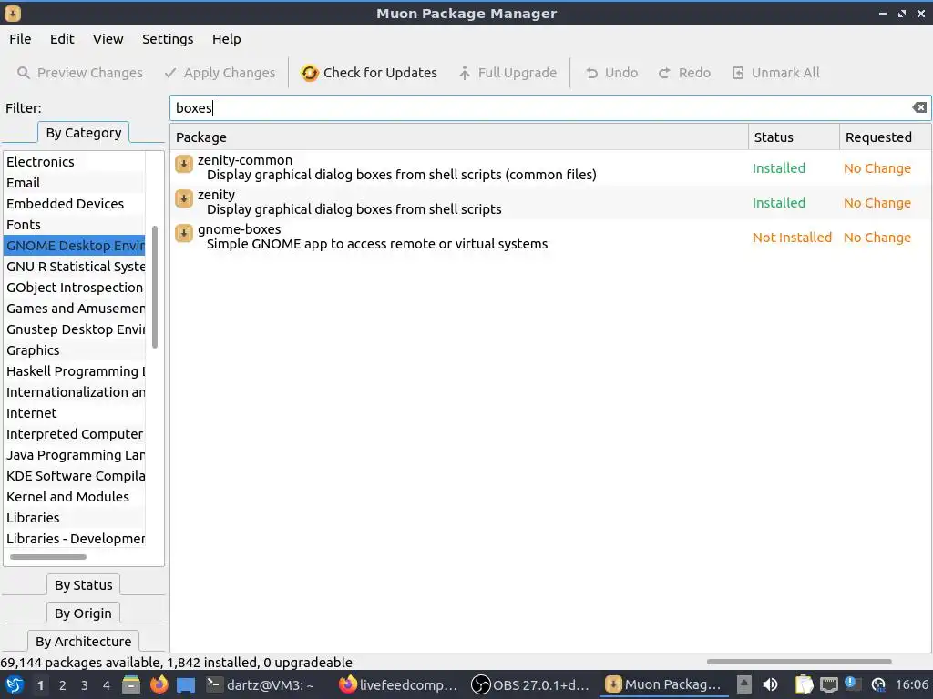Viewport: 933px width, 699px height.
Task: Select the Java Programming Language category
Action: (x=75, y=455)
